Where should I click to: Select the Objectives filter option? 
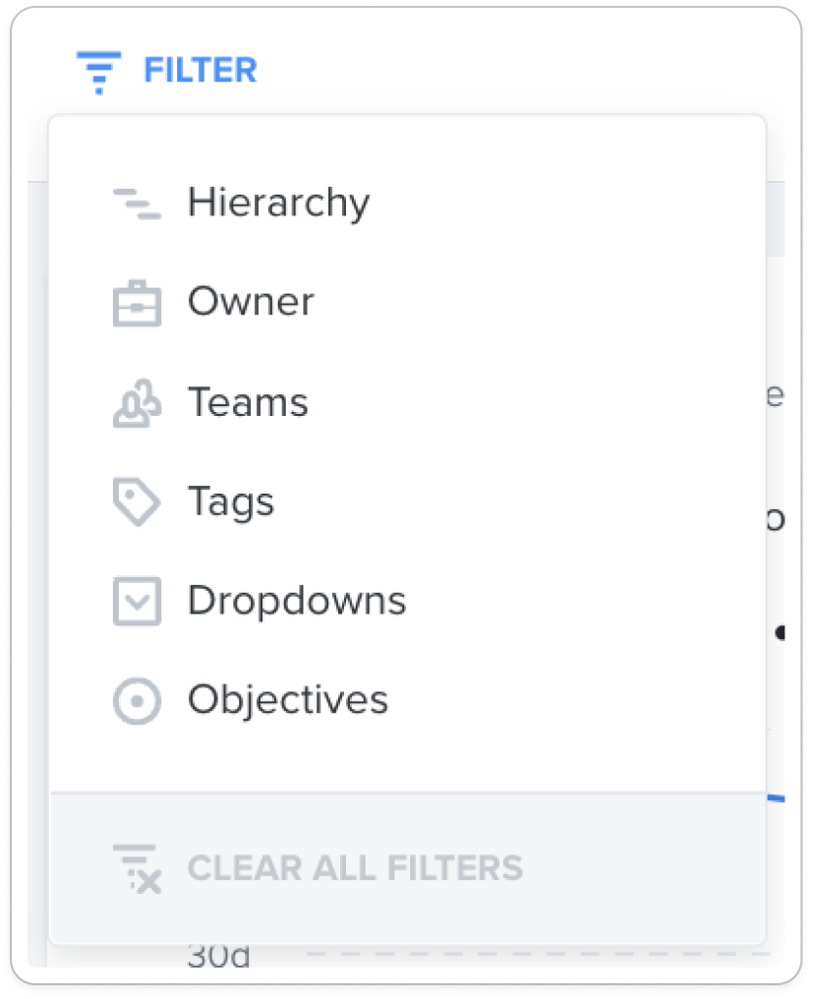point(408,699)
